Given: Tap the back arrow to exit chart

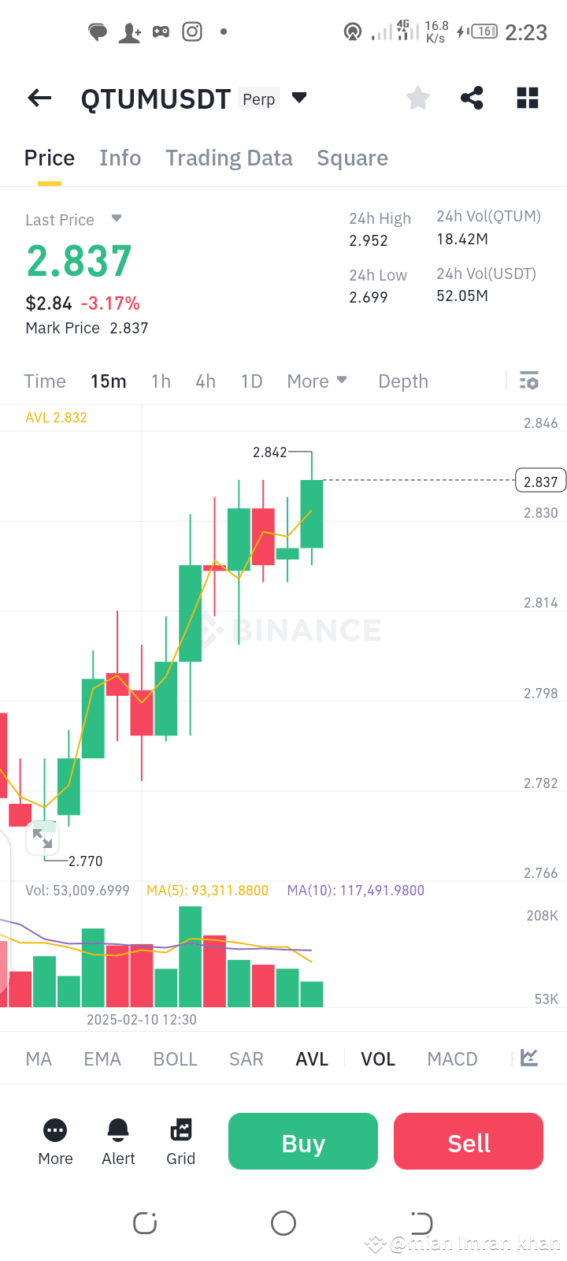Looking at the screenshot, I should click(39, 98).
